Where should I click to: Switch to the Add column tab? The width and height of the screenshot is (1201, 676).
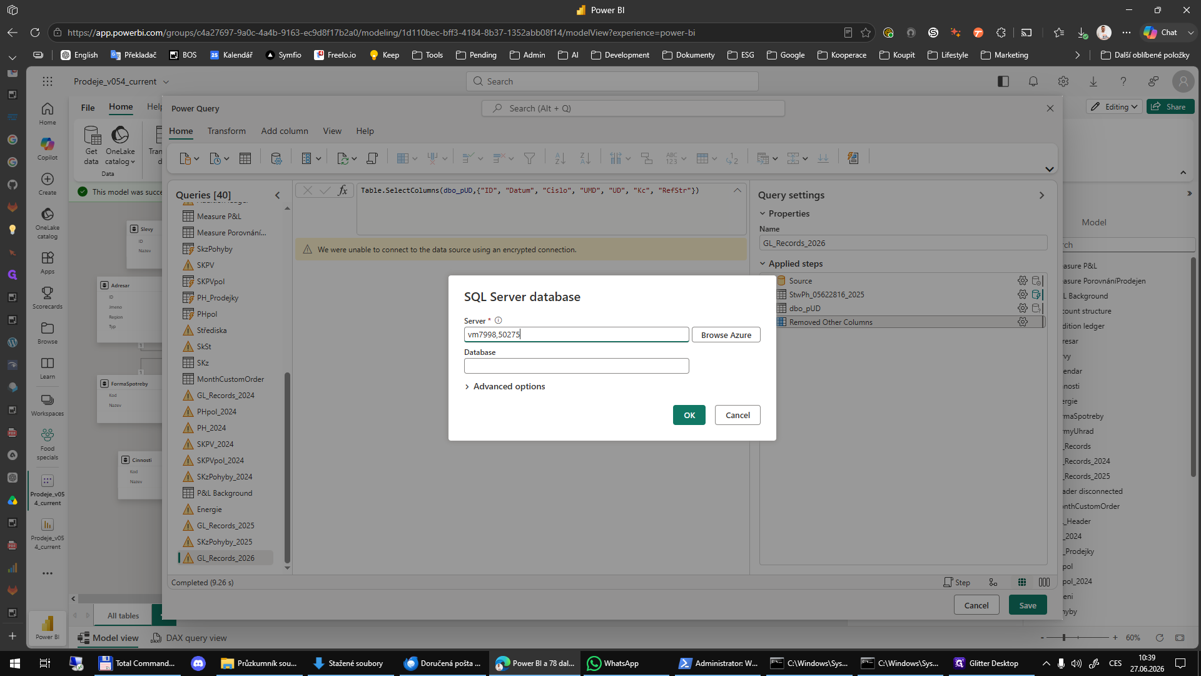click(285, 131)
